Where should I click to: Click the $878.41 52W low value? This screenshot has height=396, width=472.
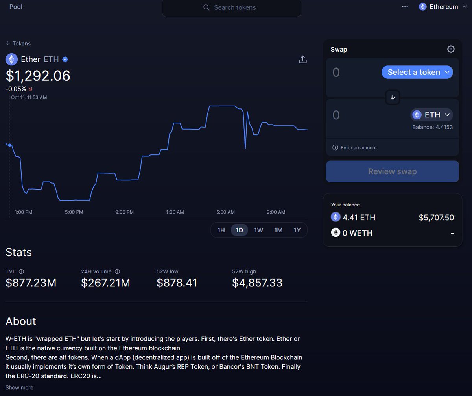point(177,283)
